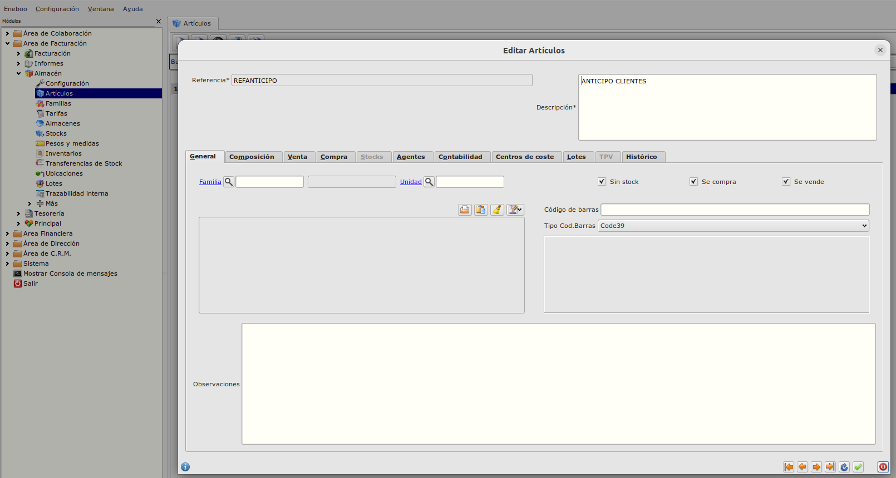The width and height of the screenshot is (896, 478).
Task: Open Almacenes in the module tree
Action: click(63, 123)
